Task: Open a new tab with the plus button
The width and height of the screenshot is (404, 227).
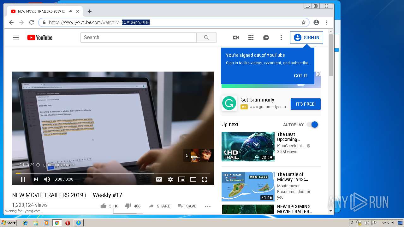Action: 90,11
